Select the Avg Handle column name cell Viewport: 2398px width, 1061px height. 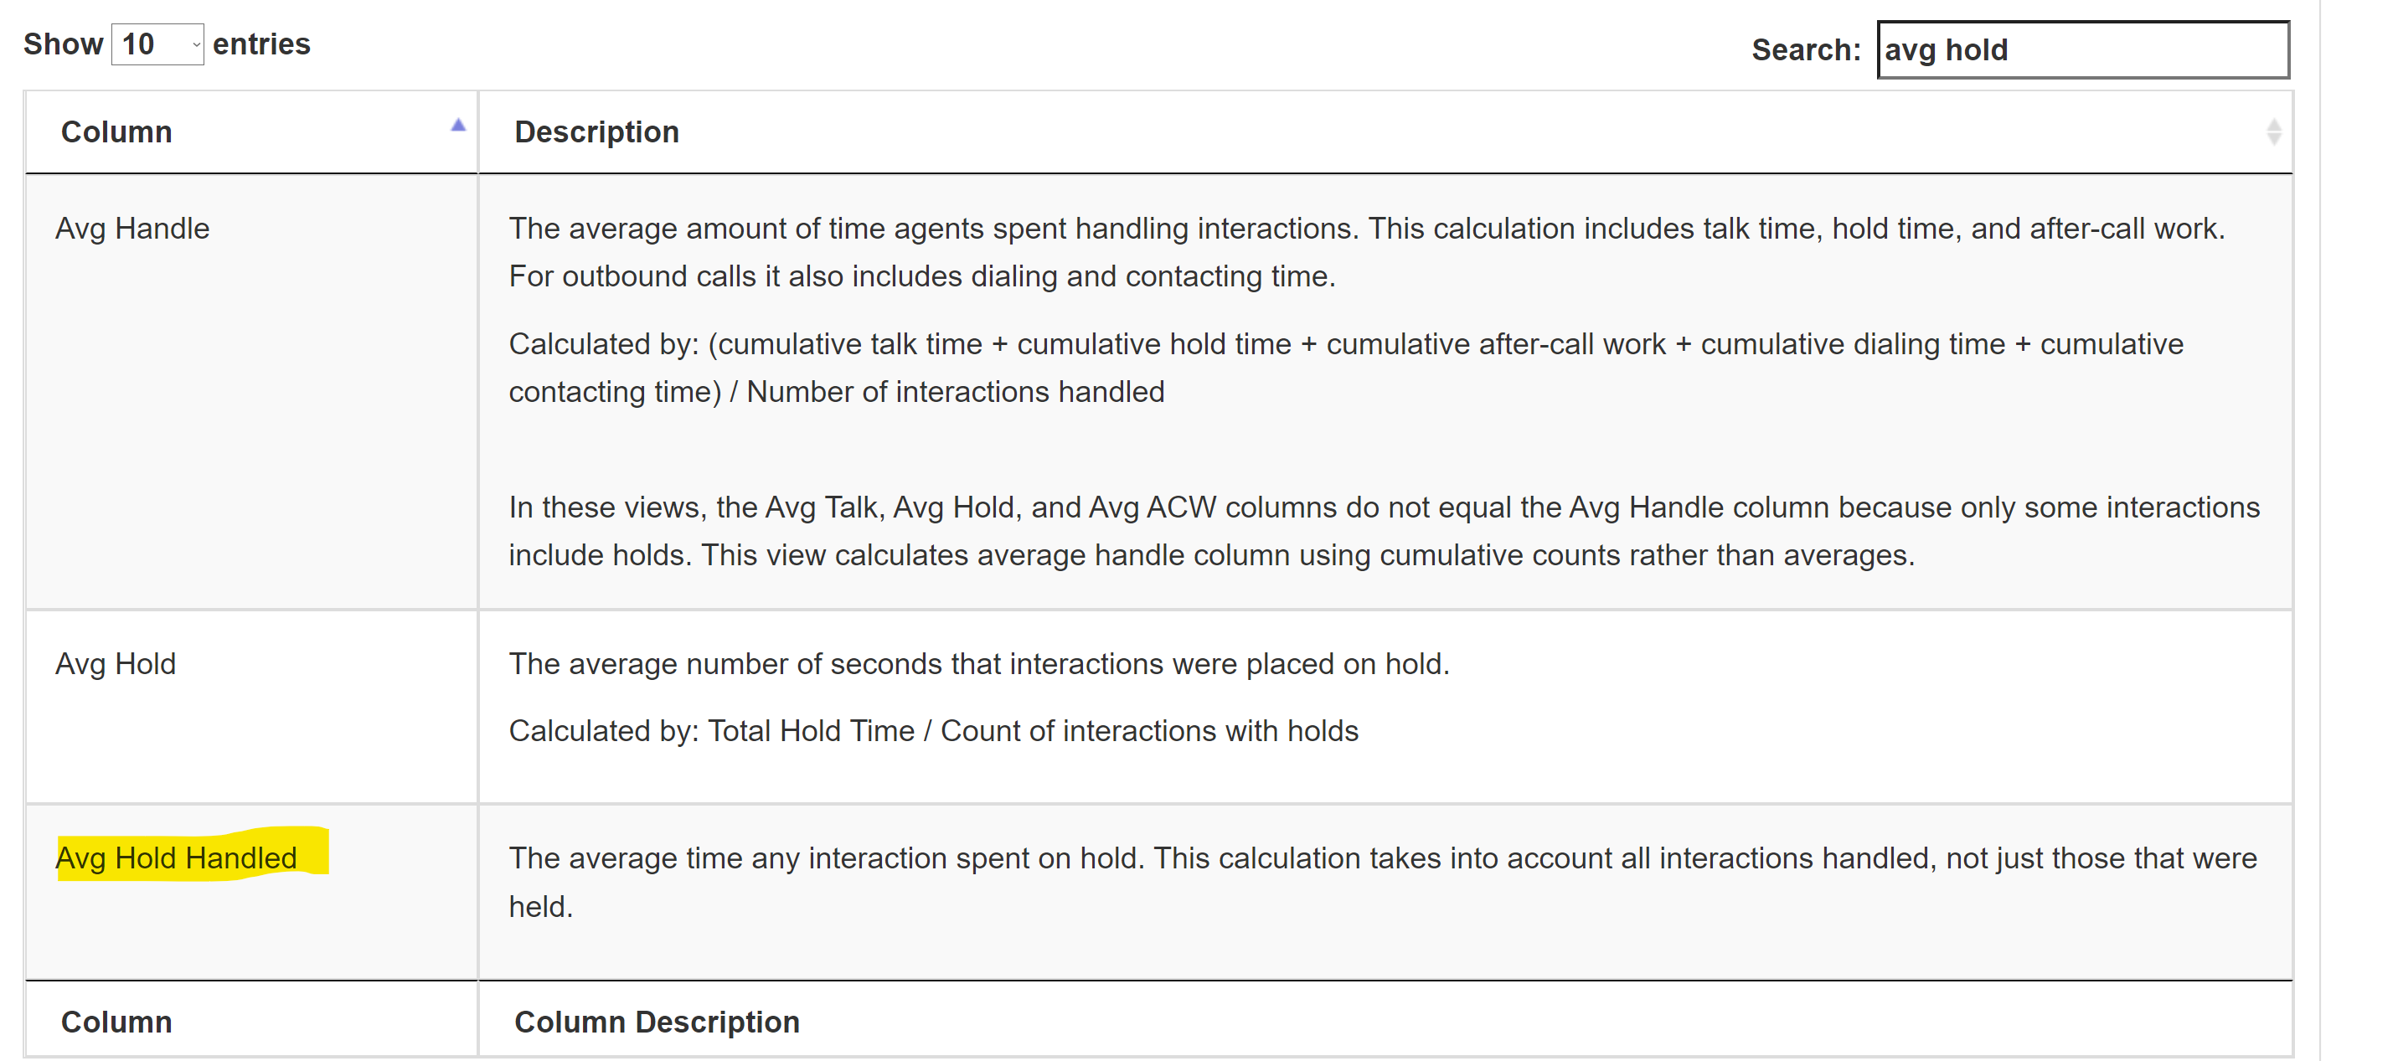(x=132, y=228)
